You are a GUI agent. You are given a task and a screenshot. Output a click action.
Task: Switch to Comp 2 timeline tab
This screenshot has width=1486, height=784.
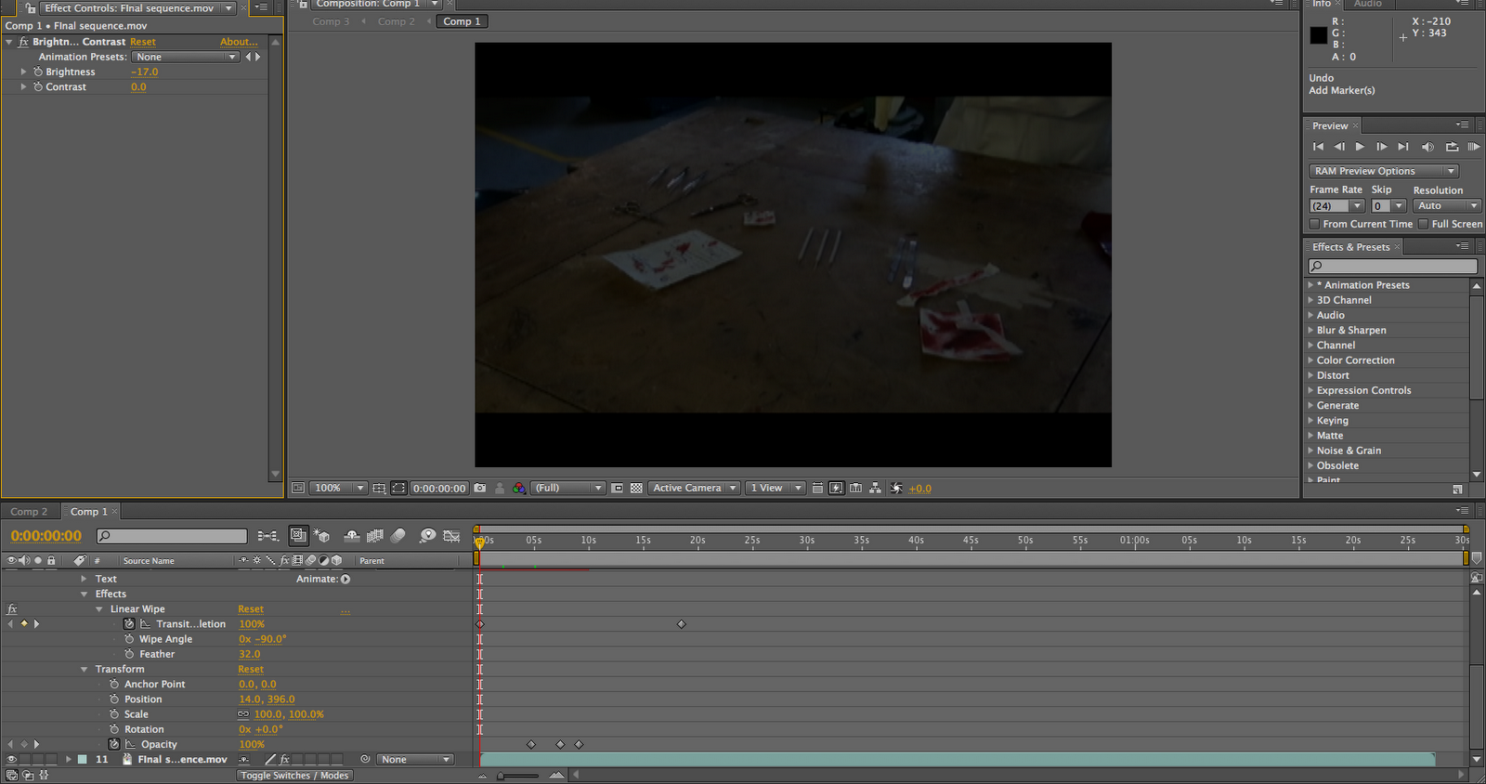(29, 512)
